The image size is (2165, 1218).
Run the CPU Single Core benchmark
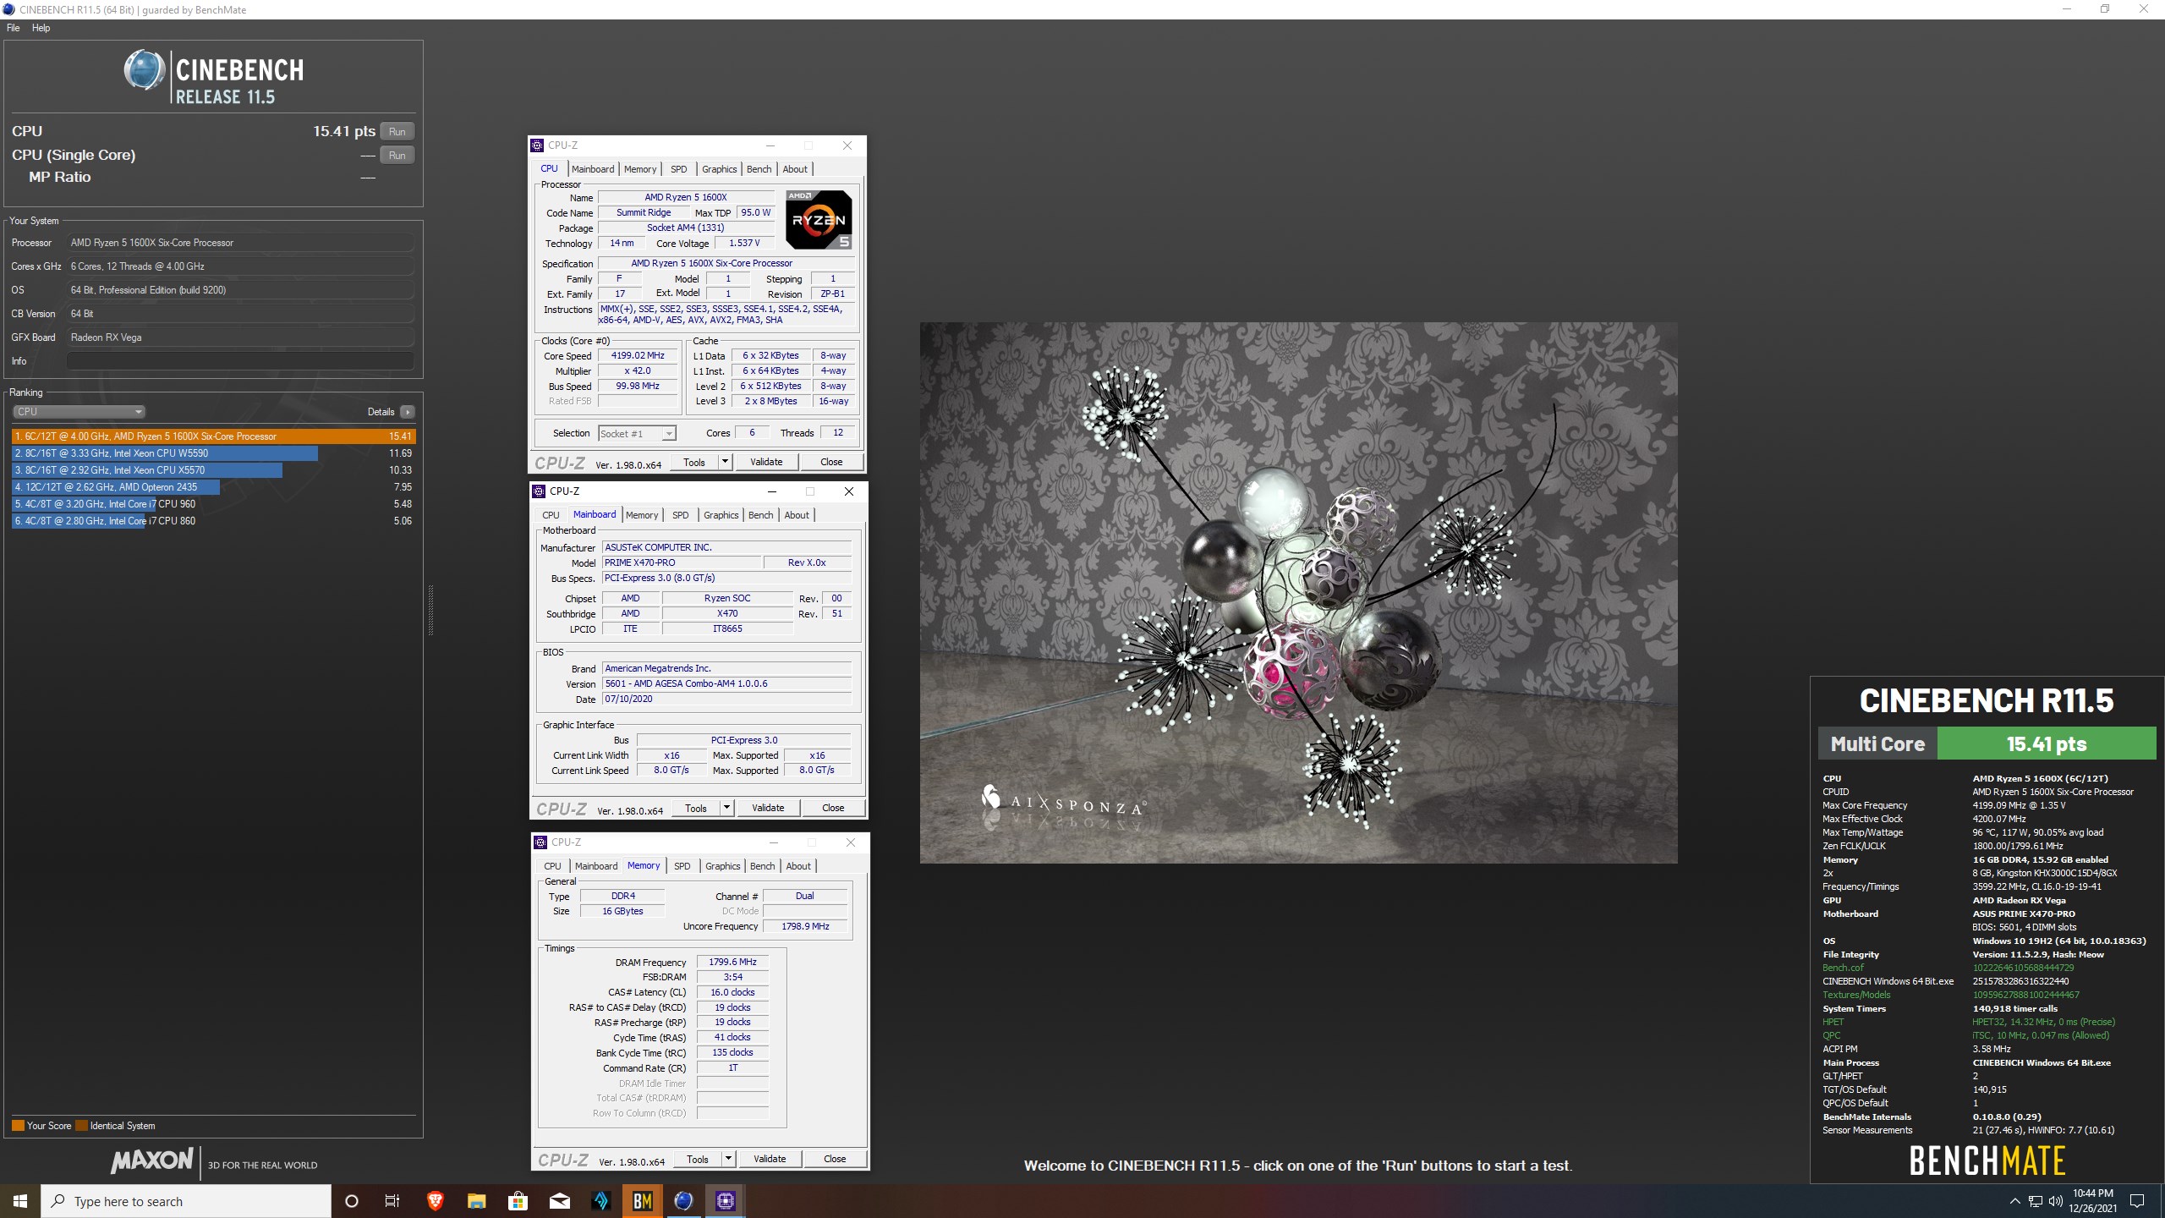[397, 155]
